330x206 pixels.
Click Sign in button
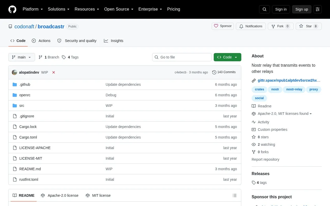tap(281, 9)
